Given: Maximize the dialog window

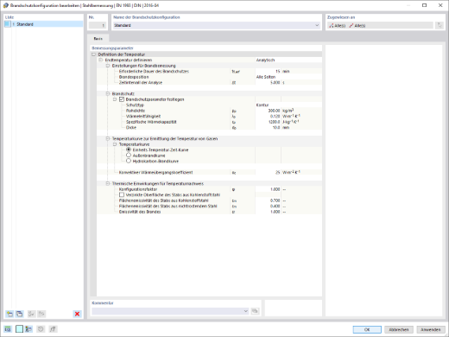Looking at the screenshot, I should click(424, 5).
